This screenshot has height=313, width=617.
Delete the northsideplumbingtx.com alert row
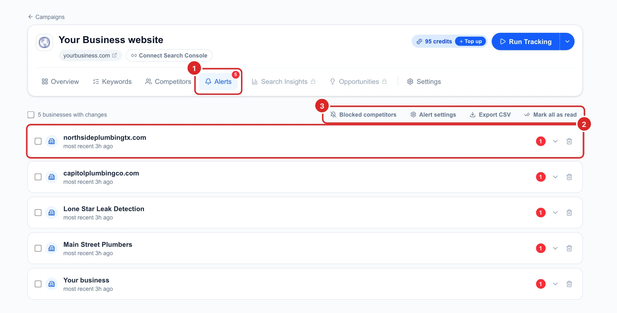coord(569,141)
